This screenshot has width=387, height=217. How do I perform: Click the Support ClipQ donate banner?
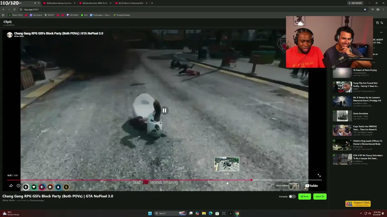tap(358, 204)
